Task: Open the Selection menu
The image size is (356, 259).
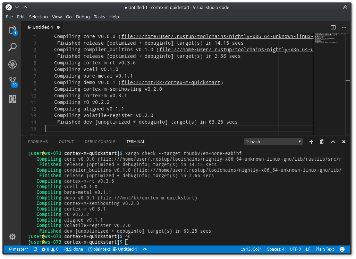Action: [x=39, y=17]
